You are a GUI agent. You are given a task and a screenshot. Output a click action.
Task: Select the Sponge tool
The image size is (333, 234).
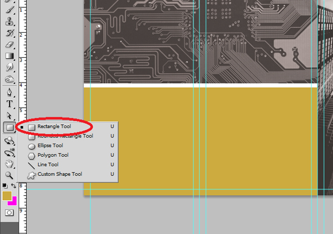pyautogui.click(x=9, y=79)
